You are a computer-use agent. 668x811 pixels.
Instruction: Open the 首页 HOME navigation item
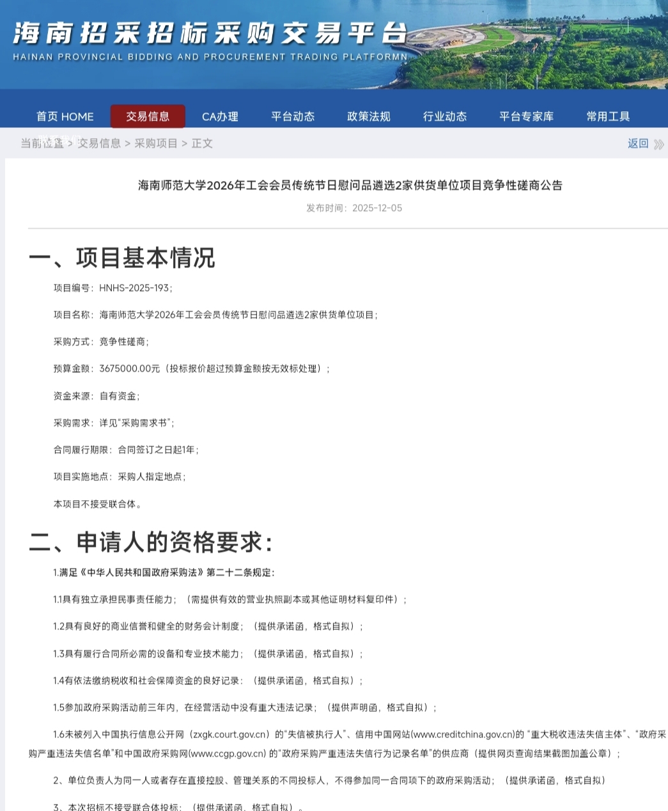[65, 116]
